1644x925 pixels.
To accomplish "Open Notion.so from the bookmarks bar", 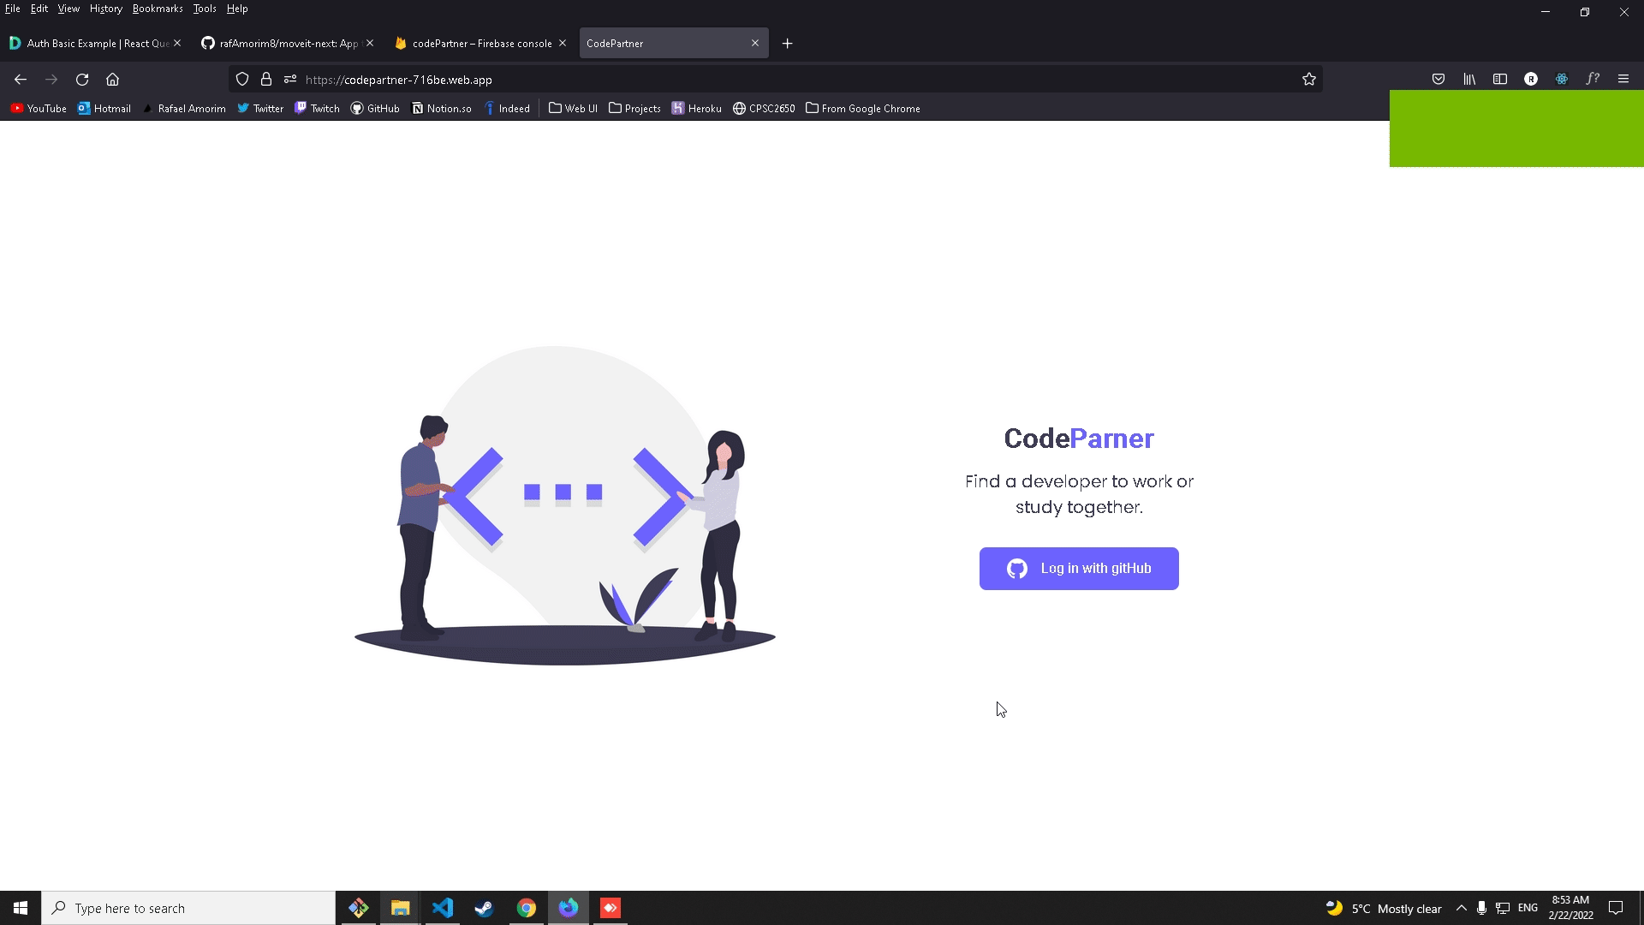I will tap(442, 108).
